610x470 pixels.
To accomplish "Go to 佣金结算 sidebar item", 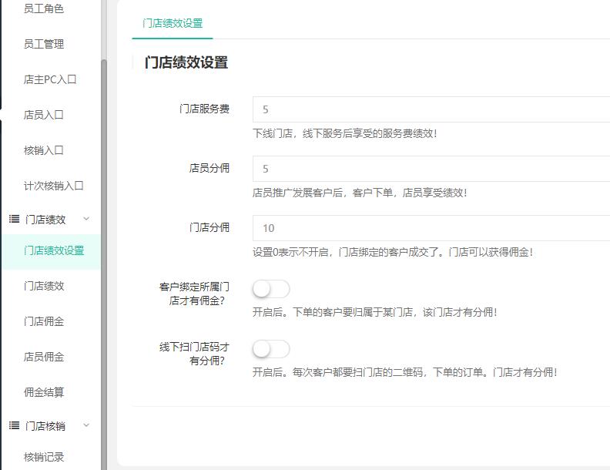I will pos(44,392).
